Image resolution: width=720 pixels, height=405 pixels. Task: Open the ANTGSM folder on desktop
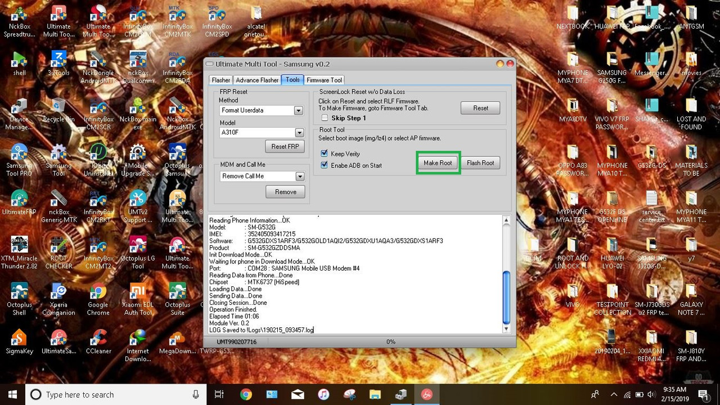coord(691,17)
